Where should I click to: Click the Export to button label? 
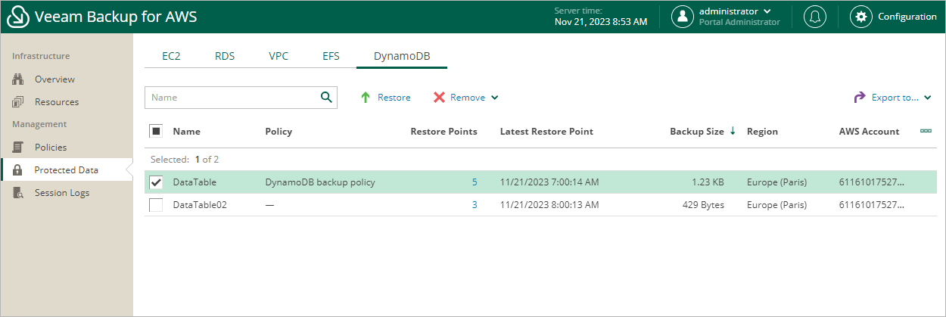click(895, 98)
